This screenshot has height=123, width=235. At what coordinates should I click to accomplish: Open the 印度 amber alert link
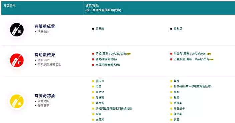(x=98, y=86)
